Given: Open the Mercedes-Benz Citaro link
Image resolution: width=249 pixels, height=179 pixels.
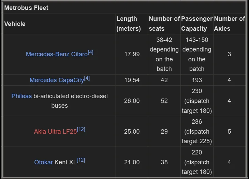Looking at the screenshot, I should pyautogui.click(x=57, y=54).
